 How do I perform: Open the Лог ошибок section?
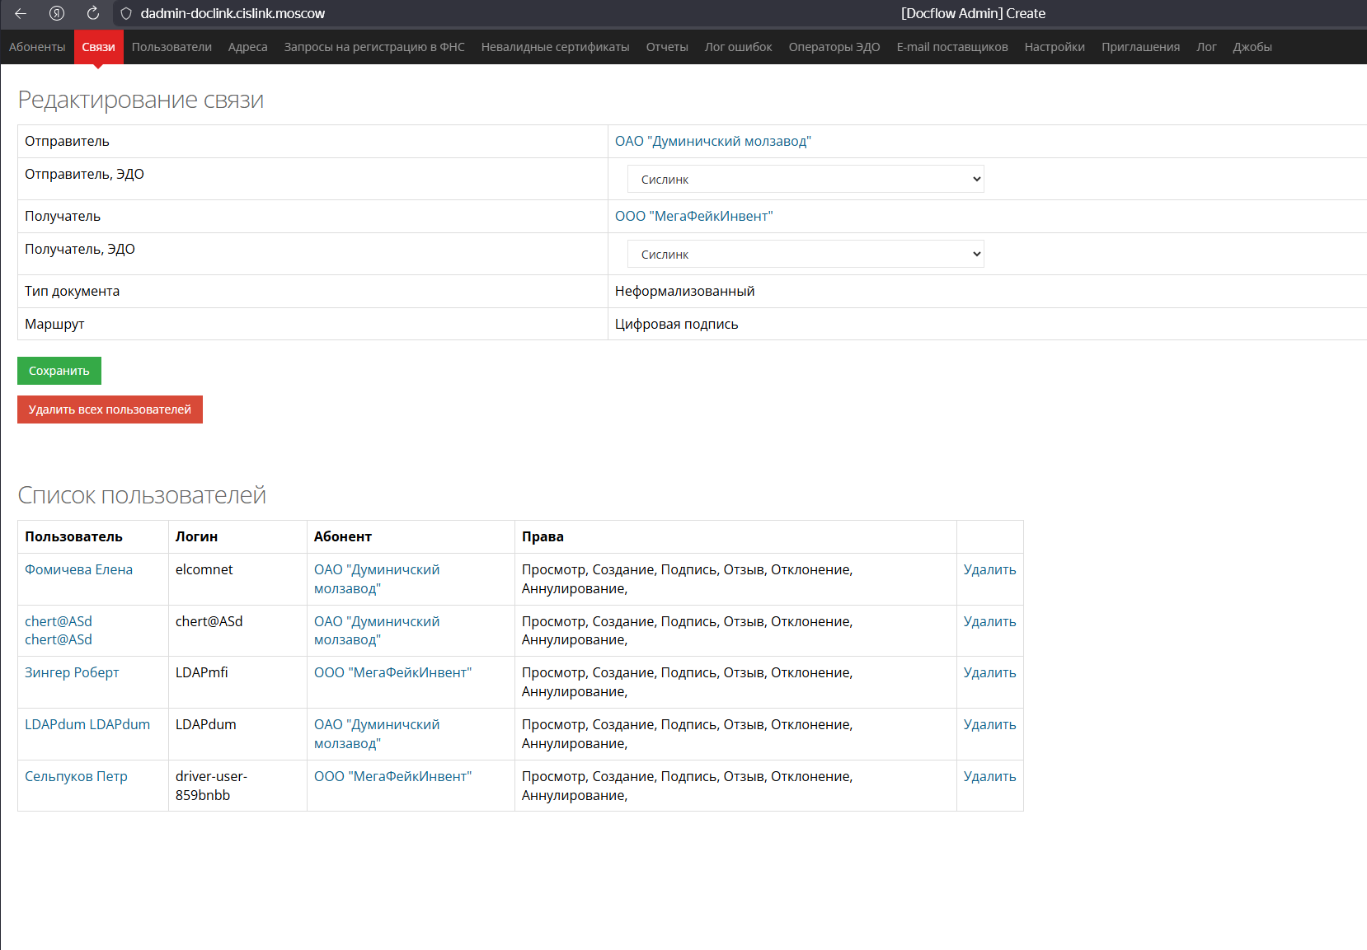pyautogui.click(x=738, y=47)
